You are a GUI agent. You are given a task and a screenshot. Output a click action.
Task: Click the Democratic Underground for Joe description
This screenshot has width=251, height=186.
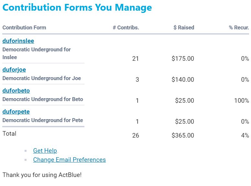point(42,78)
